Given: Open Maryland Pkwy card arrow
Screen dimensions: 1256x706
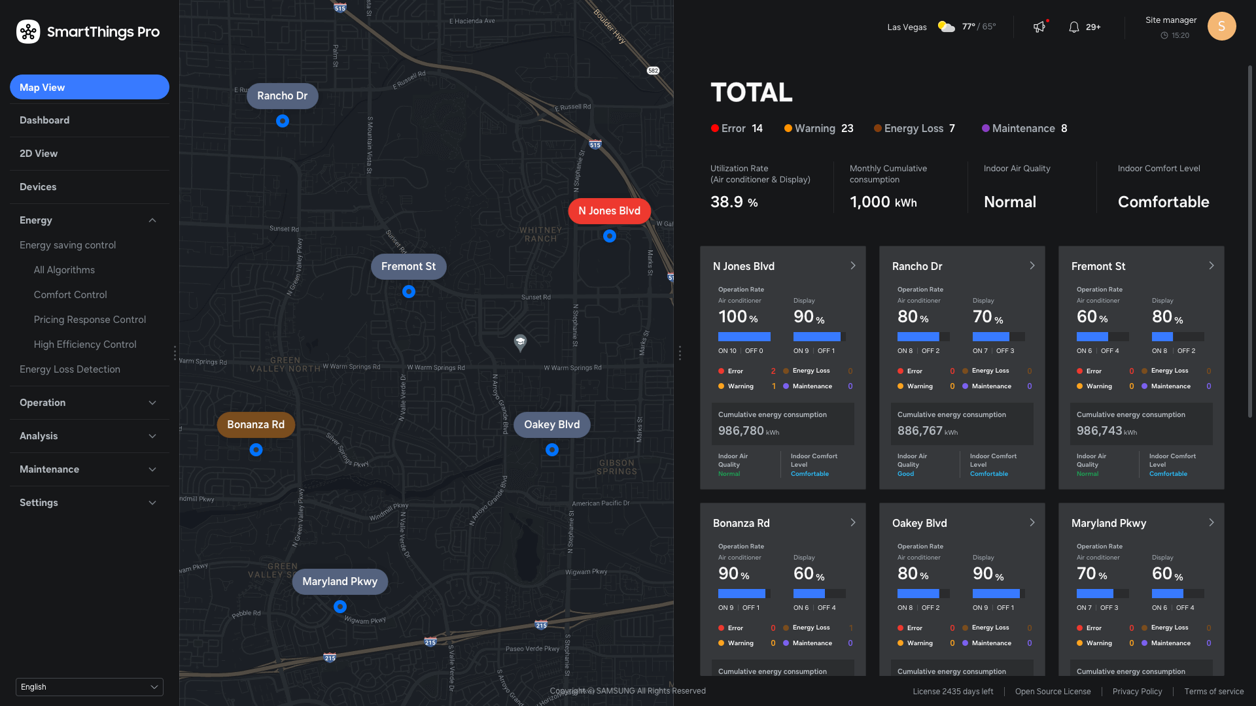Looking at the screenshot, I should [x=1211, y=522].
